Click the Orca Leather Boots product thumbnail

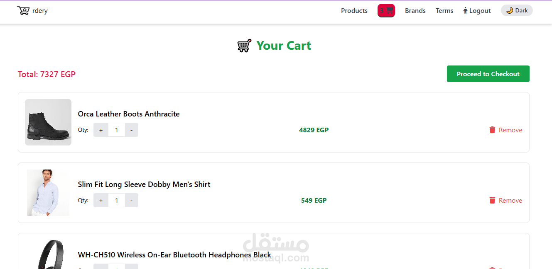pyautogui.click(x=48, y=122)
